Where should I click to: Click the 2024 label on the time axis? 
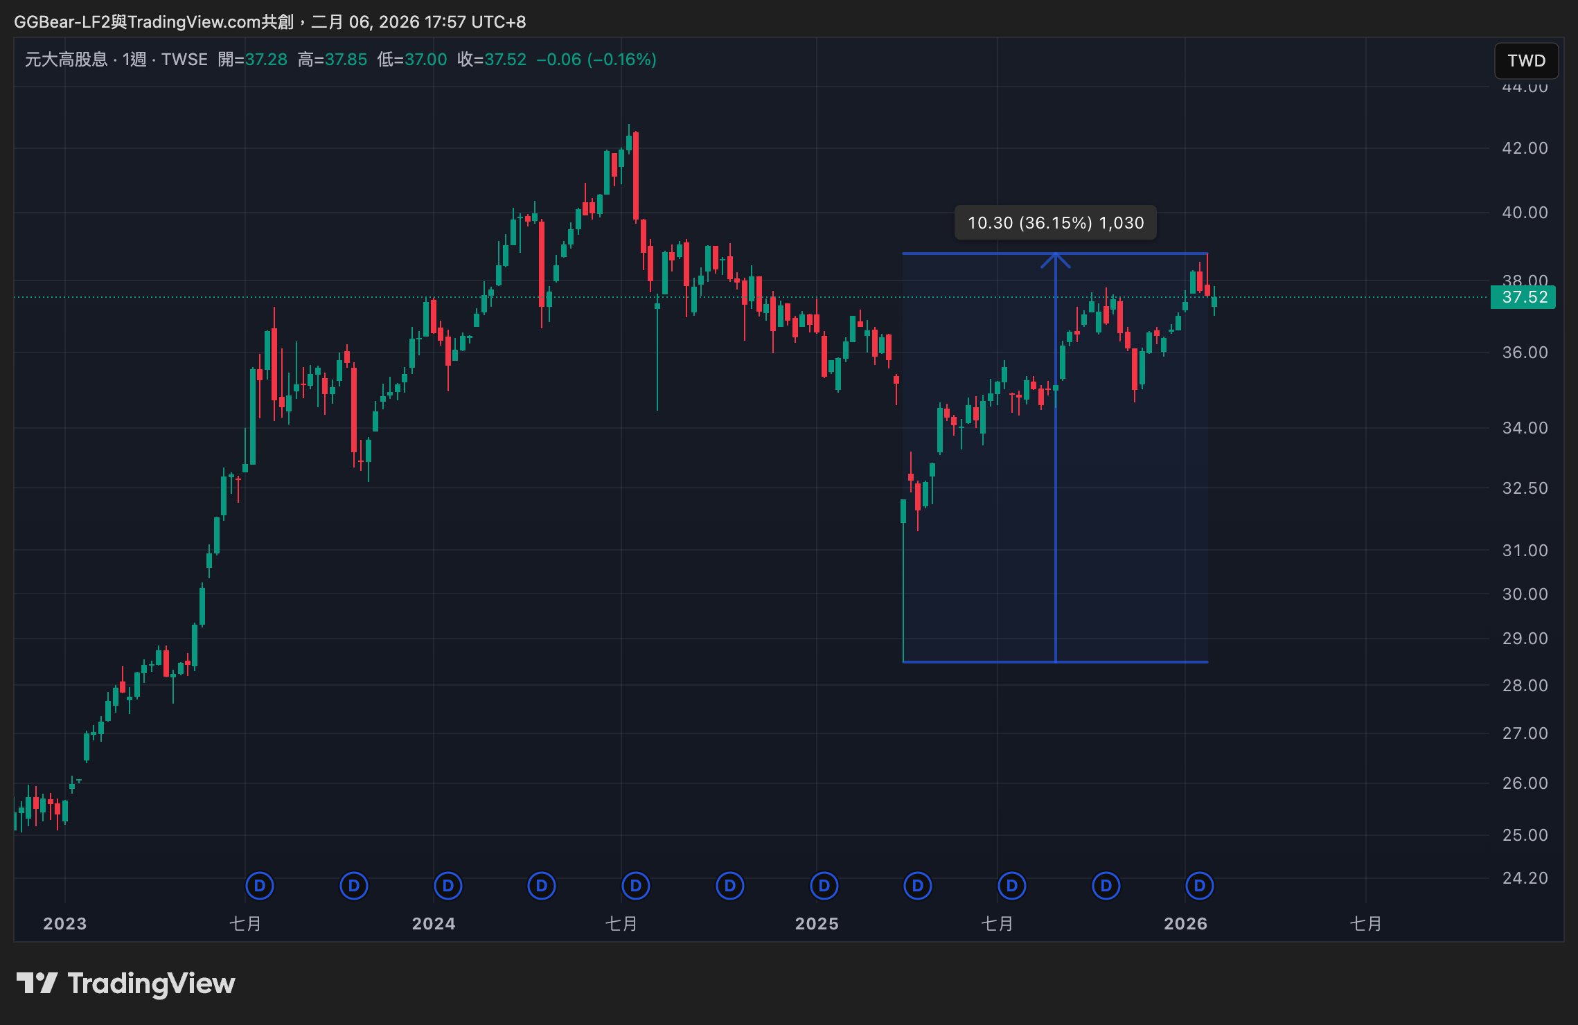click(434, 923)
